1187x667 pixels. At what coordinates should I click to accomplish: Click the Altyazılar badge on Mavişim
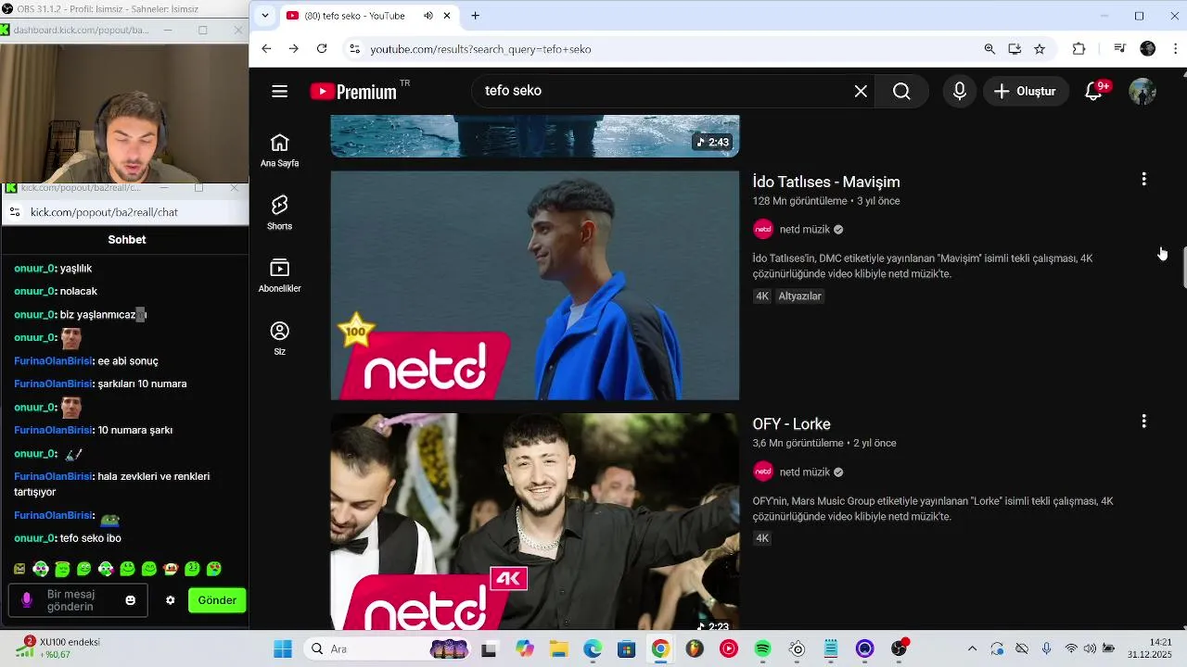[800, 296]
